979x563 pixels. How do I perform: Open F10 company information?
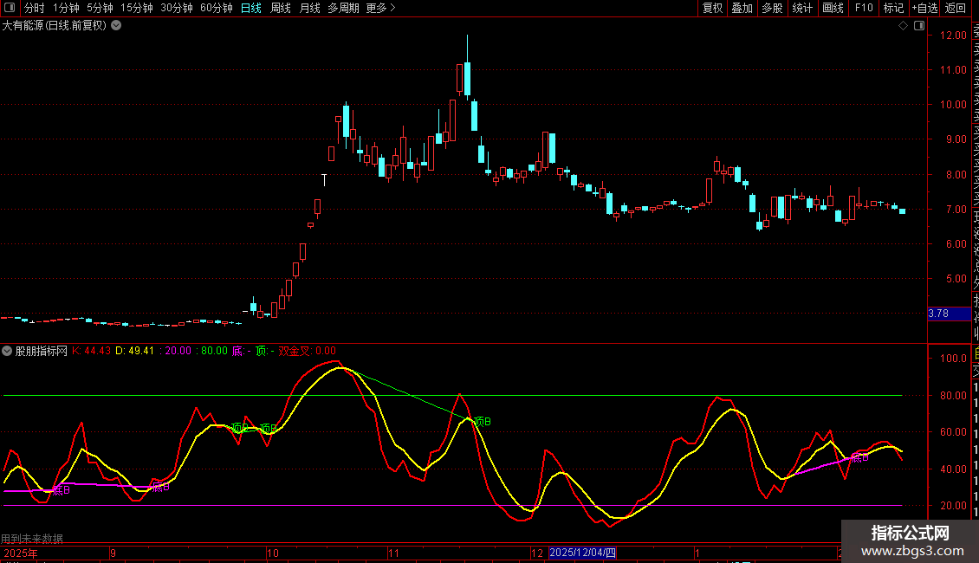click(864, 8)
